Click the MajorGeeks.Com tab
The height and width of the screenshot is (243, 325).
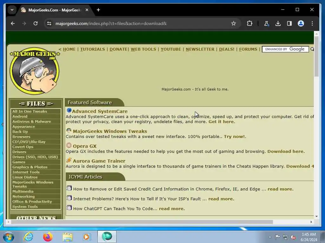[x=55, y=10]
